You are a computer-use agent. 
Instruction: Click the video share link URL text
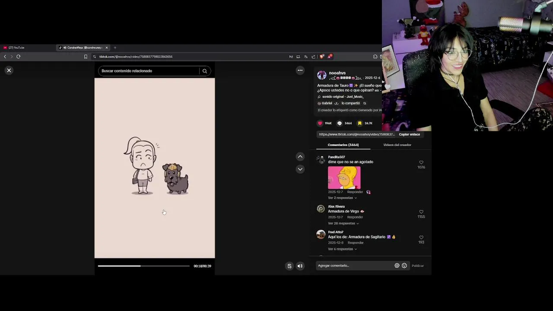356,134
